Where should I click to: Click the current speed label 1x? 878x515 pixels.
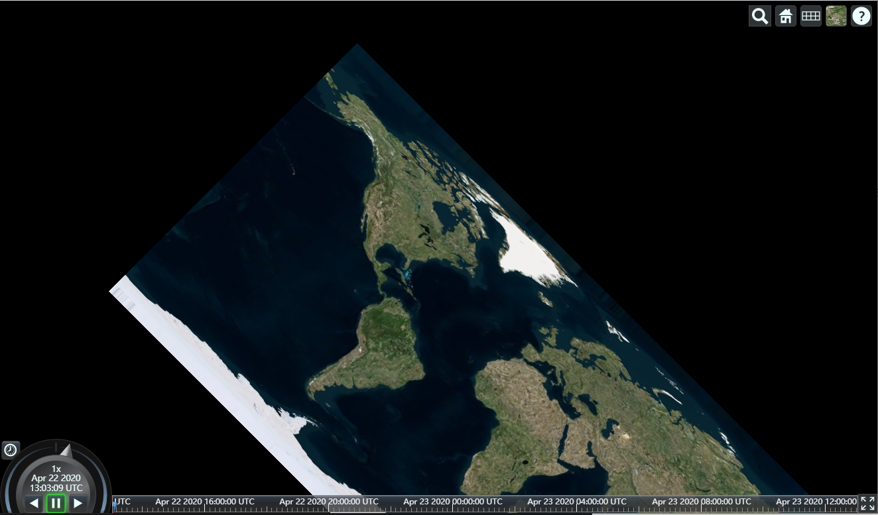click(56, 469)
